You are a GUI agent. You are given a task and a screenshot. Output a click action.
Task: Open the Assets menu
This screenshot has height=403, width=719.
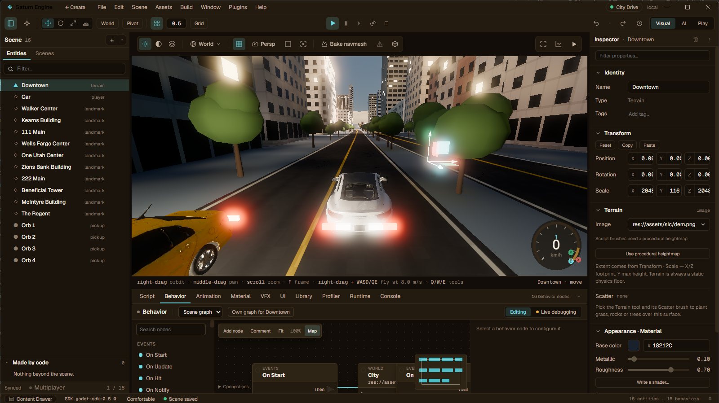click(x=164, y=7)
